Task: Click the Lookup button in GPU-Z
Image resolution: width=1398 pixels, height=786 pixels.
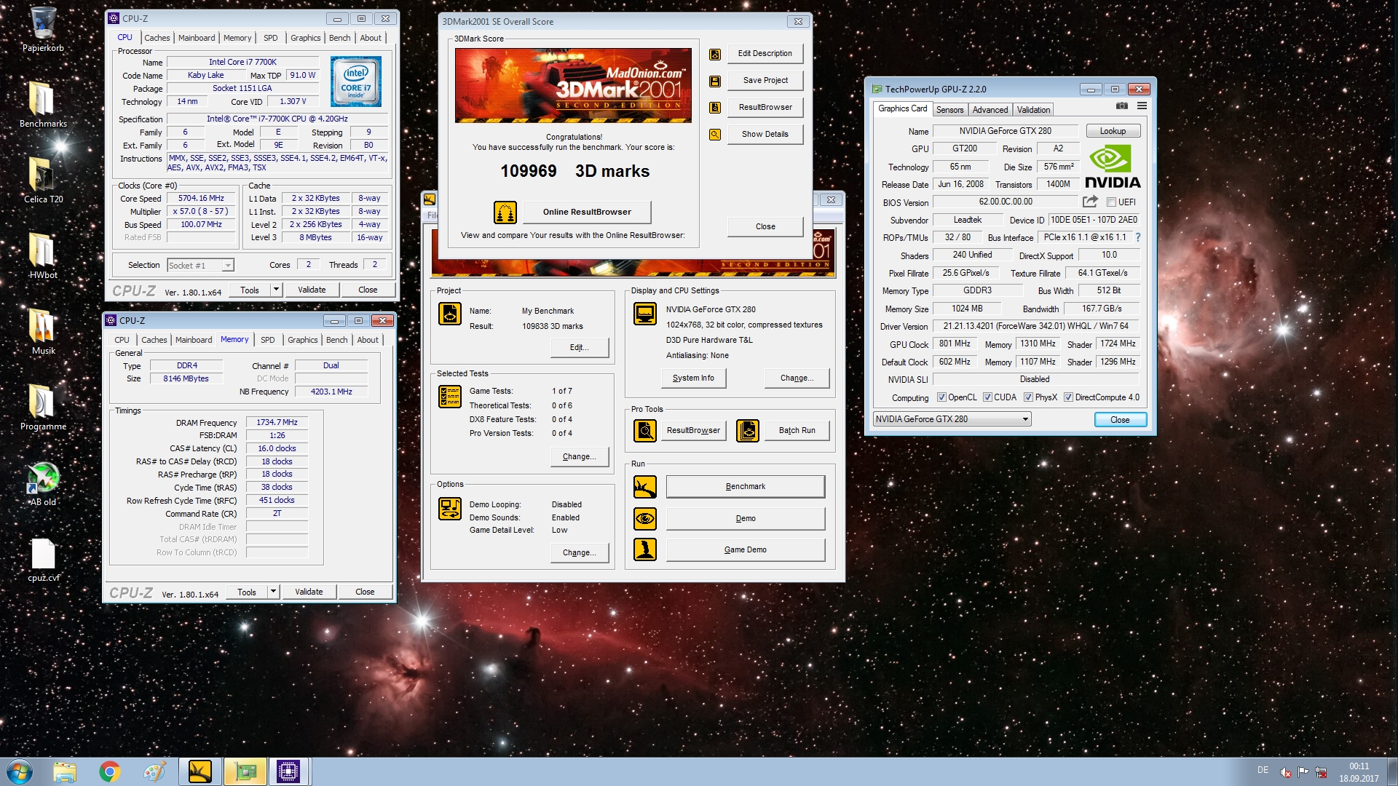Action: click(1113, 131)
